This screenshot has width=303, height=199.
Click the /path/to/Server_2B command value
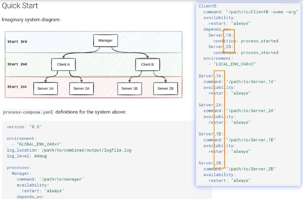pyautogui.click(x=251, y=169)
